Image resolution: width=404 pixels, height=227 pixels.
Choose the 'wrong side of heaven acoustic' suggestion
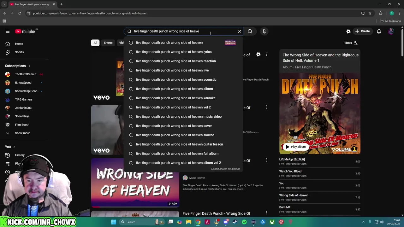[183, 79]
